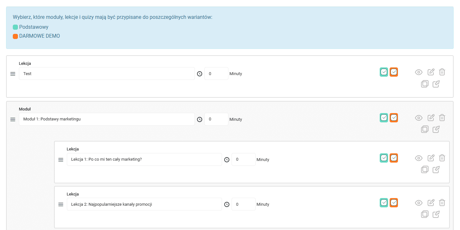
Task: Click the hamburger handle beside Lekcja 2
Action: [x=61, y=204]
